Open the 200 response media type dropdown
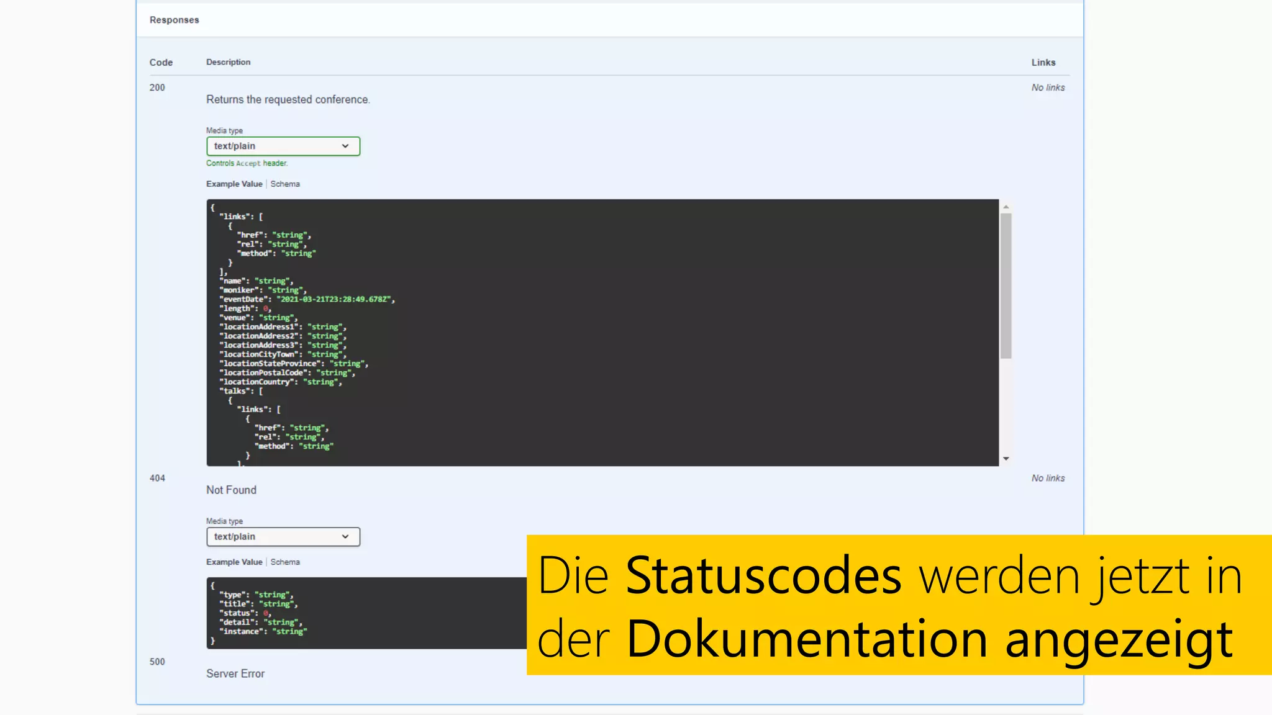The width and height of the screenshot is (1272, 715). click(x=283, y=146)
